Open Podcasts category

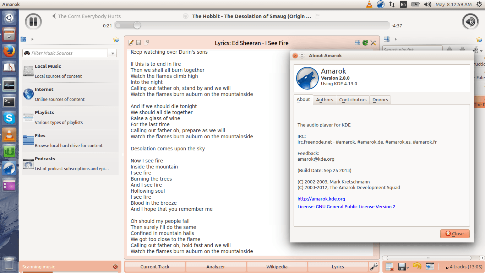(70, 164)
